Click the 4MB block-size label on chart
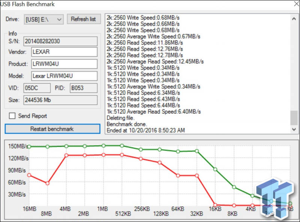300x222 pixels. [65, 209]
